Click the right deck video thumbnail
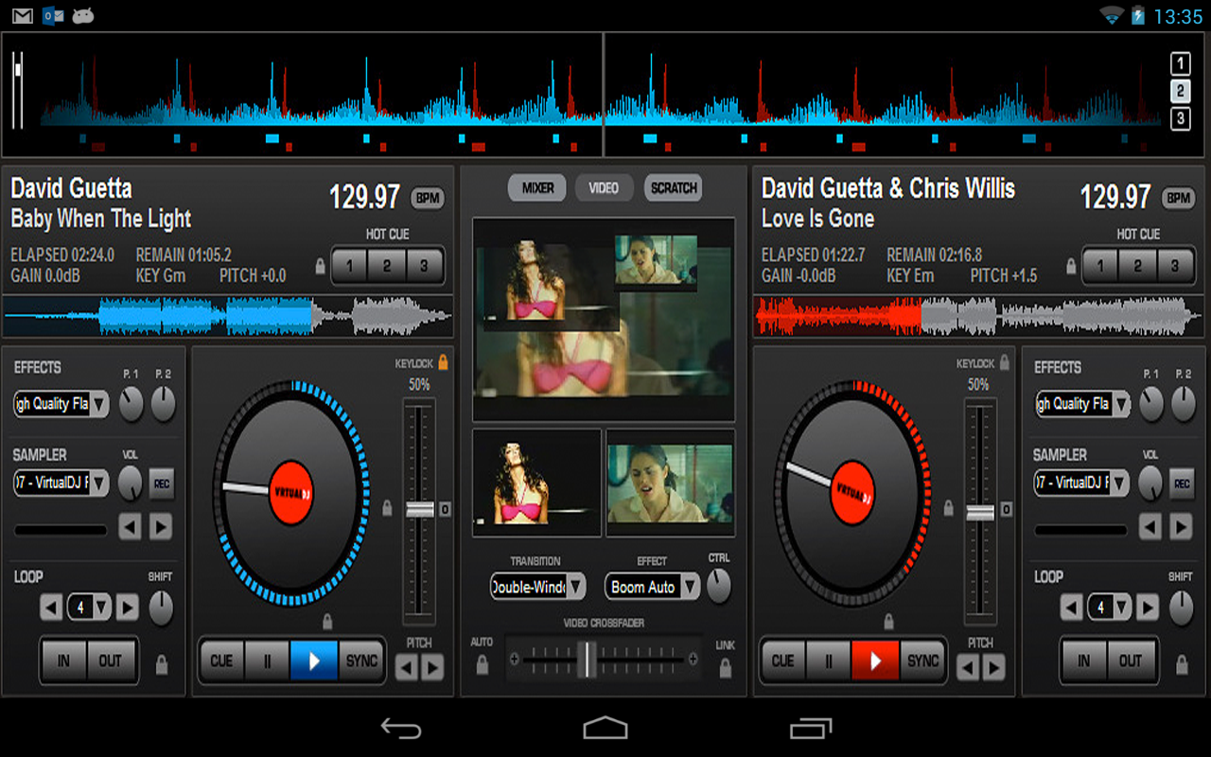Screen dimensions: 1211x757 670,483
